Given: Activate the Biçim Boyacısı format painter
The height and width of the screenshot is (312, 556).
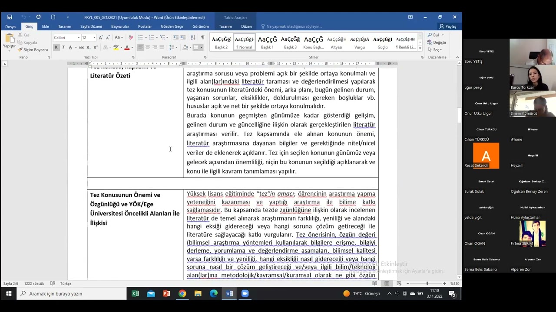Looking at the screenshot, I should (33, 50).
